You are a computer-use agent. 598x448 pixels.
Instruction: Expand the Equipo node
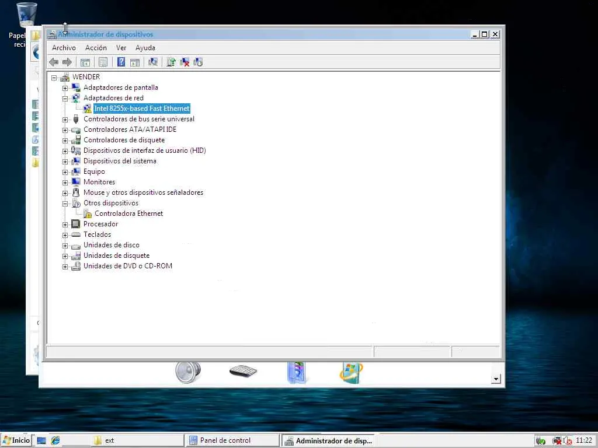click(x=65, y=172)
